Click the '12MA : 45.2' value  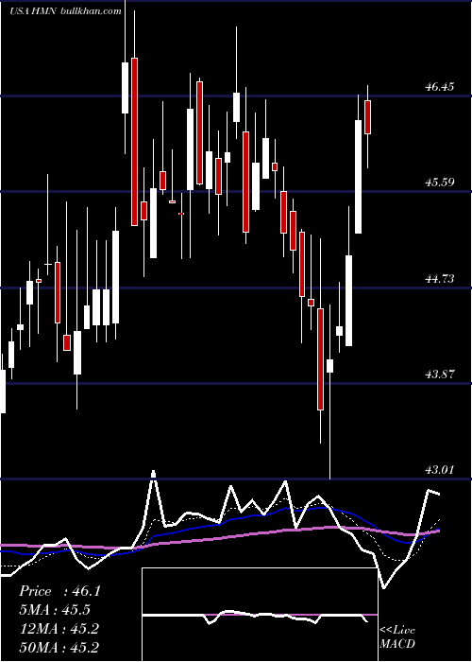59,628
